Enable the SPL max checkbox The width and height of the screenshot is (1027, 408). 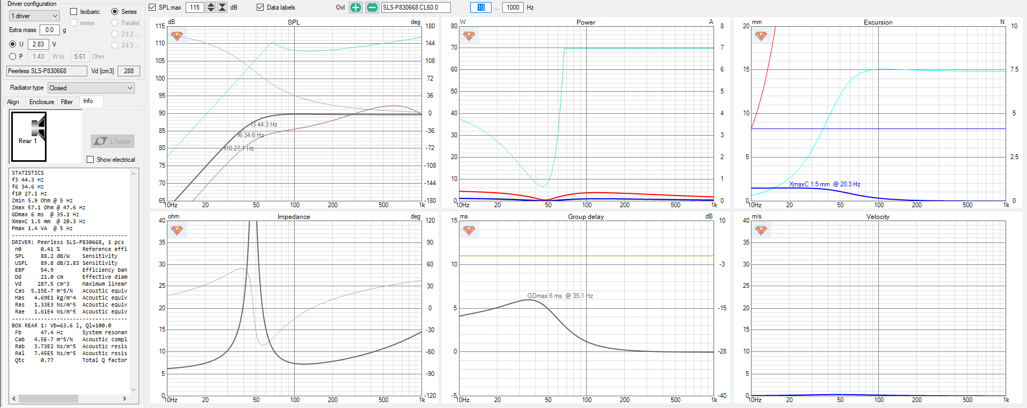point(152,7)
